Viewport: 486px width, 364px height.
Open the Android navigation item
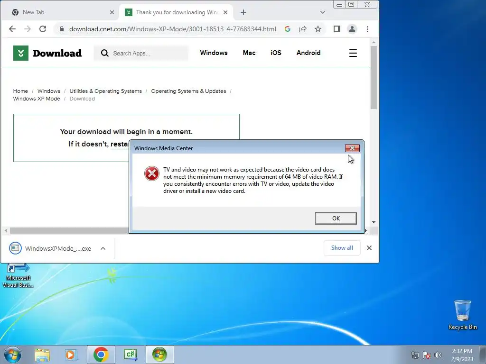tap(308, 53)
